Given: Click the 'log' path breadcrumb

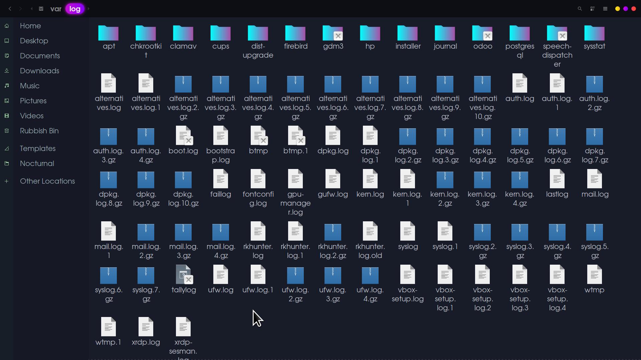Looking at the screenshot, I should (x=75, y=9).
